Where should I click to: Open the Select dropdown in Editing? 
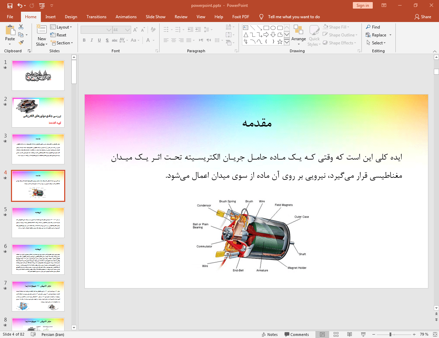[376, 43]
